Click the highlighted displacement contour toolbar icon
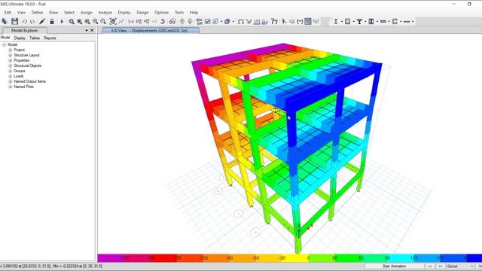482x271 pixels. [x=308, y=22]
